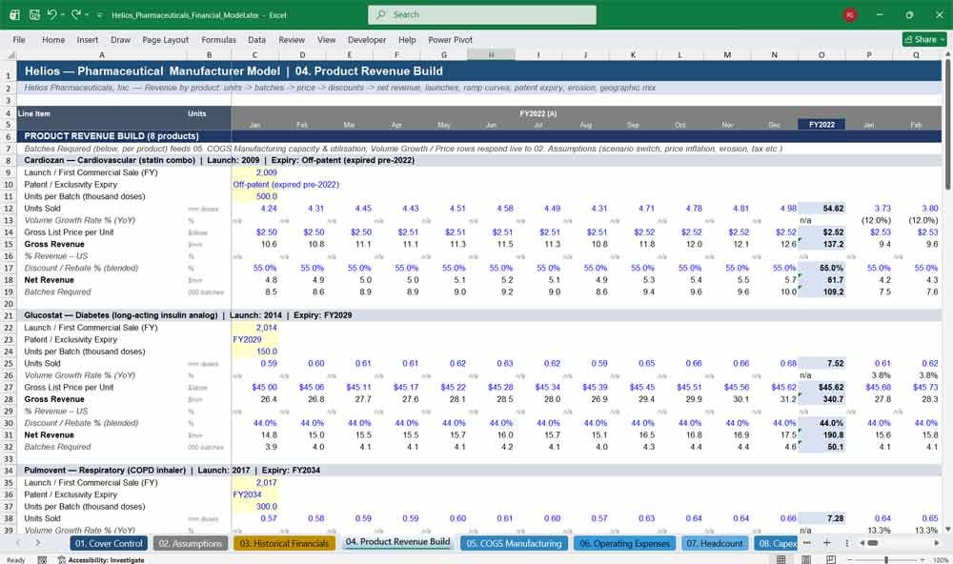Select column H header
953x564 pixels.
tap(491, 54)
